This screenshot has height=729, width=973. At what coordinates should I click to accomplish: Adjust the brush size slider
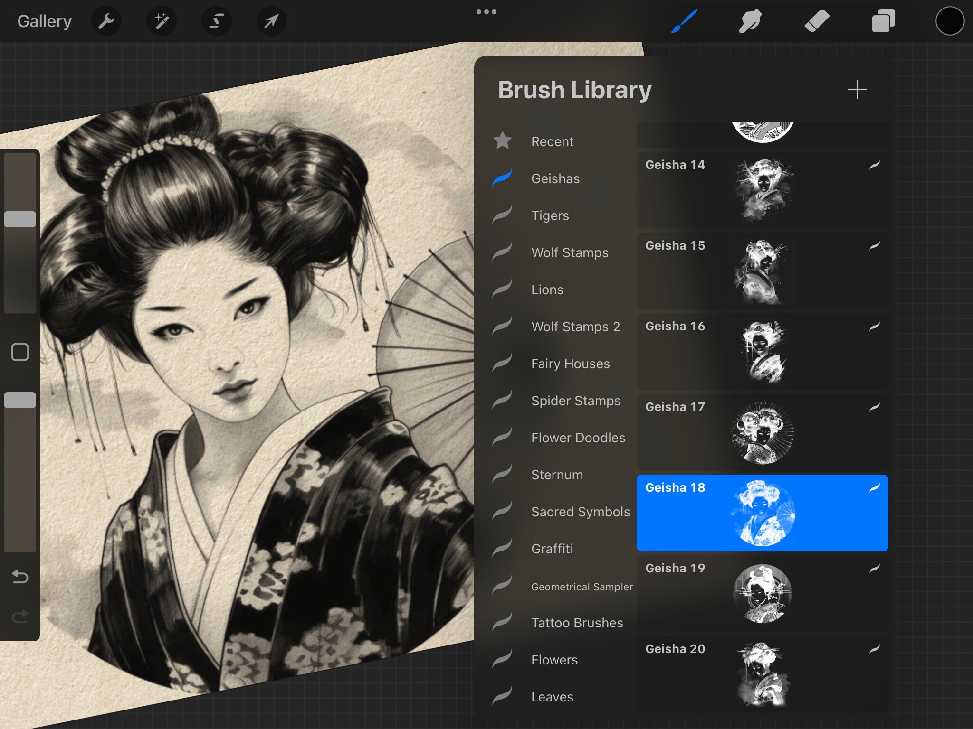click(x=20, y=219)
